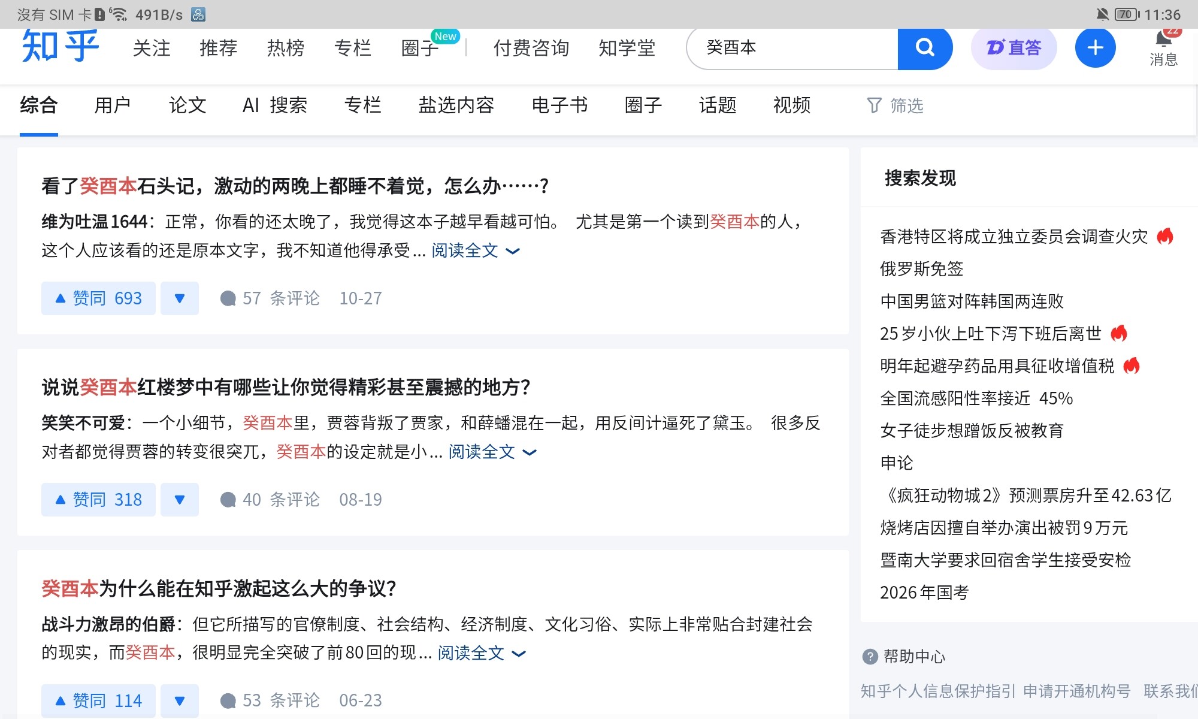
Task: Switch to the 电子书 search tab
Action: [559, 105]
